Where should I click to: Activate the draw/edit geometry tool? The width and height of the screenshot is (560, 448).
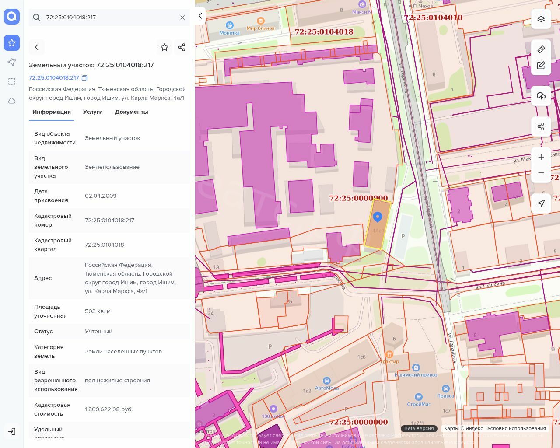click(x=541, y=65)
